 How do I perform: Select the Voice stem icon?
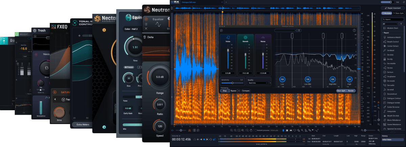point(228,37)
